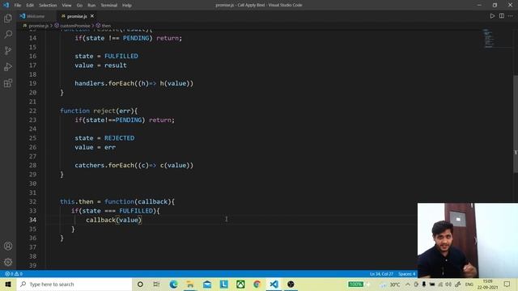This screenshot has height=291, width=518.
Task: Click the 30°C weather widget
Action: click(390, 284)
